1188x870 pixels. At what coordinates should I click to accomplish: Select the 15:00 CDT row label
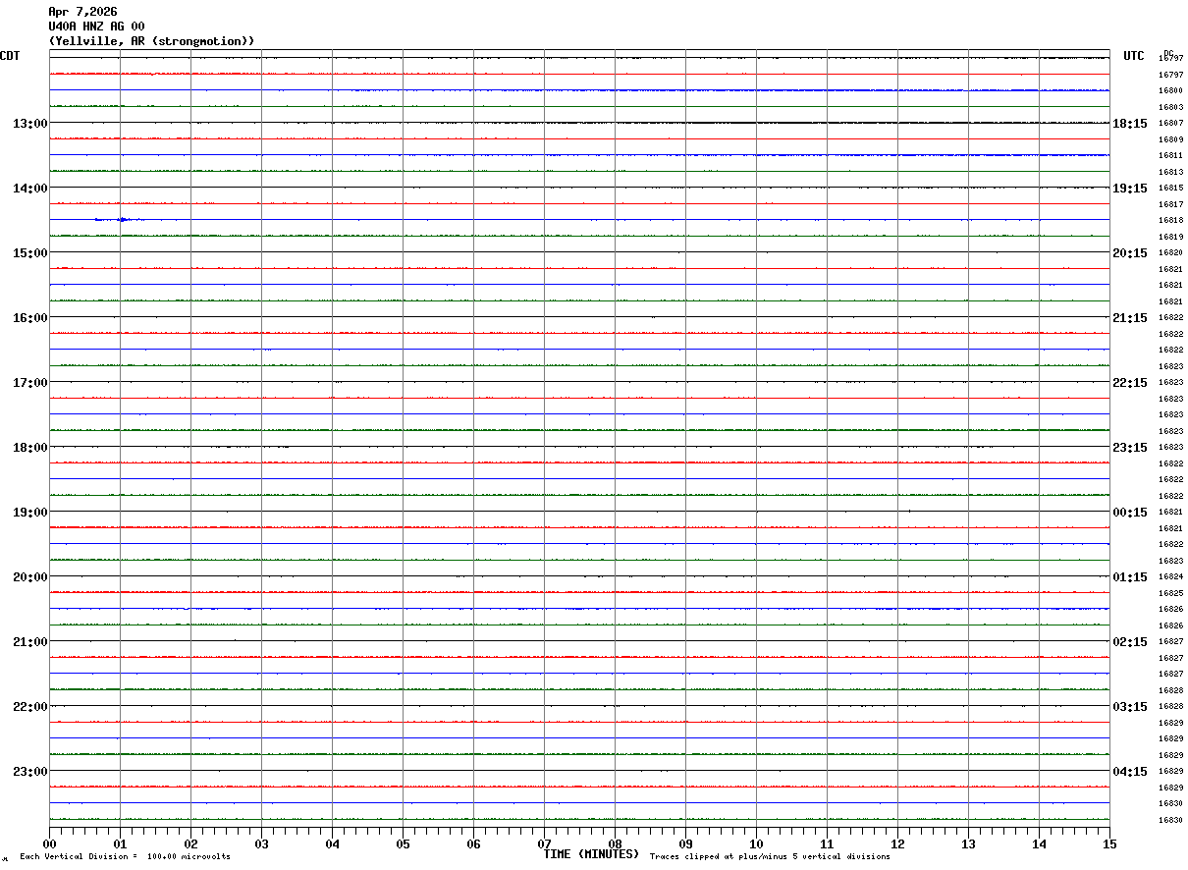pyautogui.click(x=30, y=253)
